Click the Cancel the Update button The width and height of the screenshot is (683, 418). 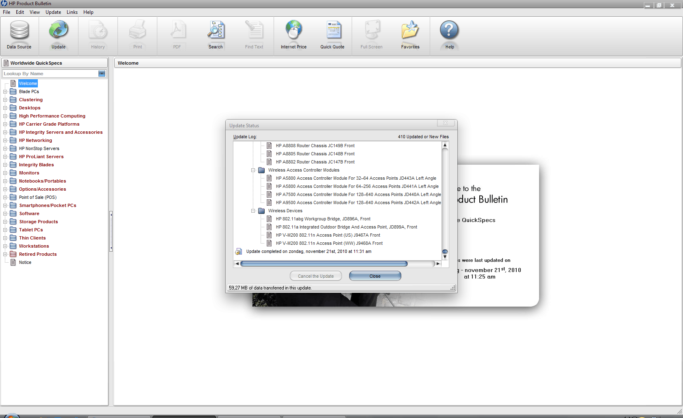(316, 276)
